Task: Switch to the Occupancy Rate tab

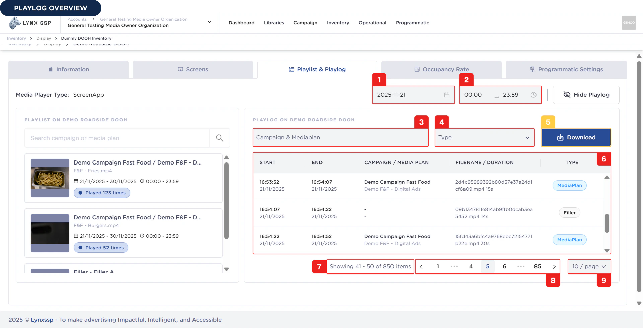Action: pos(441,69)
